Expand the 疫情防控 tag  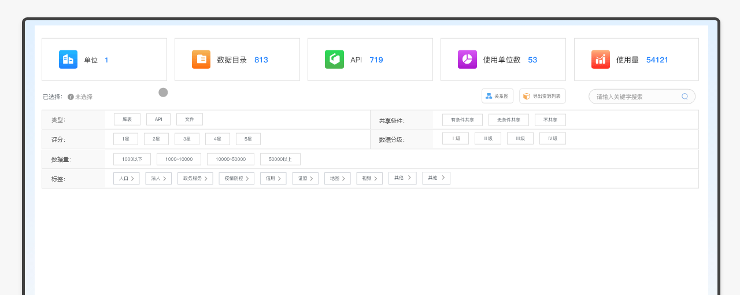pos(236,179)
